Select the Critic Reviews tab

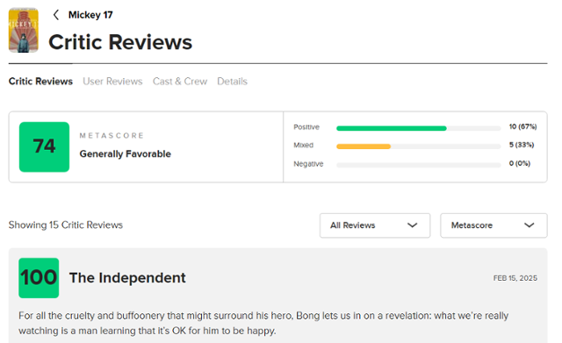point(40,82)
